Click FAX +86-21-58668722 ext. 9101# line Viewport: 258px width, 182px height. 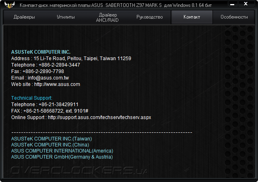click(x=50, y=111)
